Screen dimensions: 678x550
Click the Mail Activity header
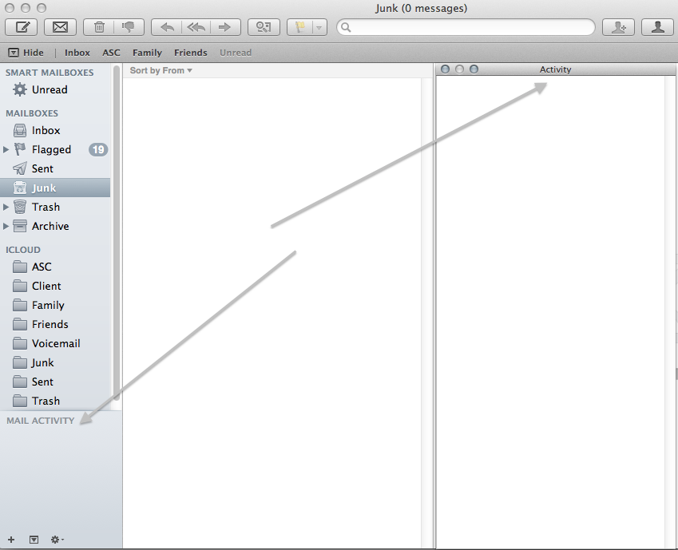coord(40,421)
